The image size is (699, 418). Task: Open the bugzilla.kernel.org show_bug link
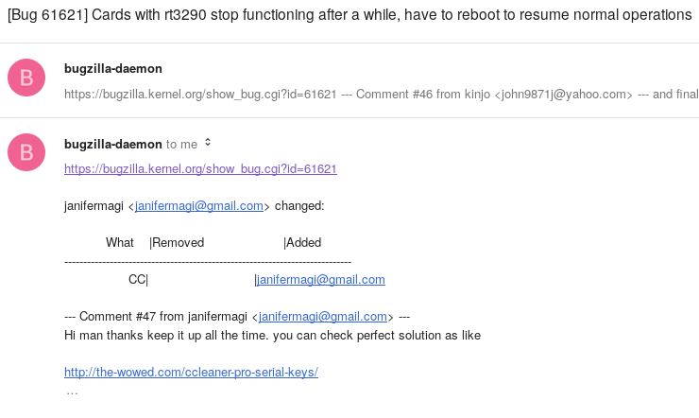200,169
